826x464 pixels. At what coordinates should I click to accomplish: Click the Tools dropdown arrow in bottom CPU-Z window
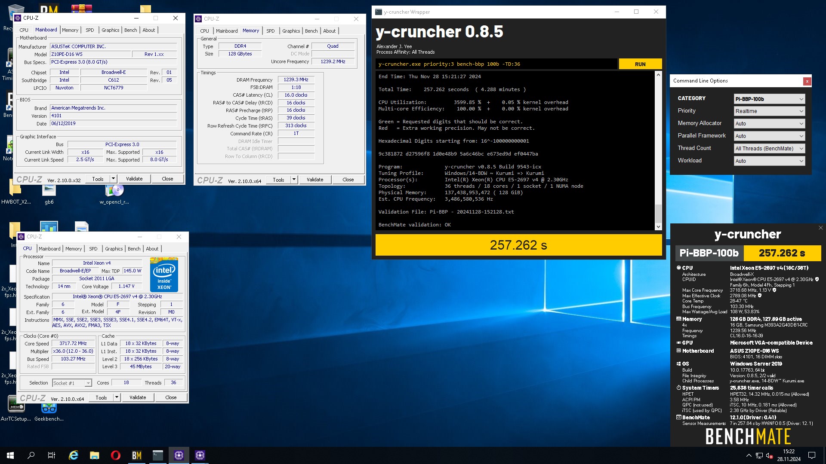point(117,397)
